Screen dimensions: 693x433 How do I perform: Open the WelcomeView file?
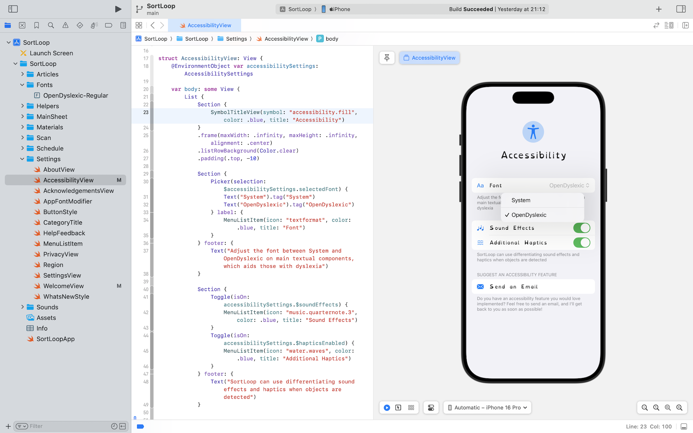63,286
